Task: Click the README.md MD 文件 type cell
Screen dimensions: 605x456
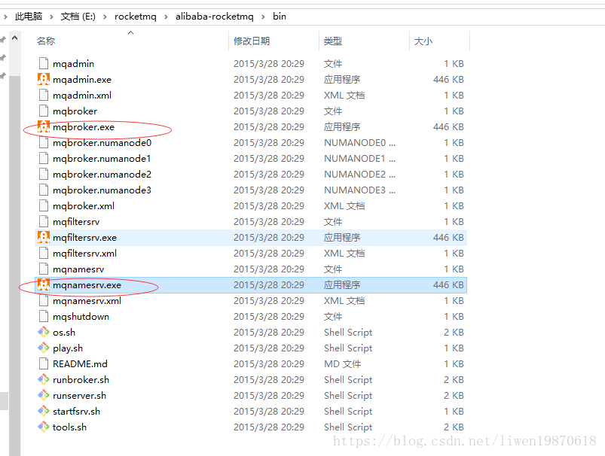Action: pos(343,364)
